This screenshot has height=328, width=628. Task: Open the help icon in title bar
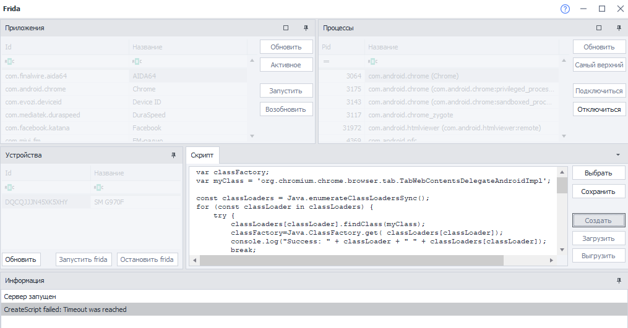click(x=565, y=9)
